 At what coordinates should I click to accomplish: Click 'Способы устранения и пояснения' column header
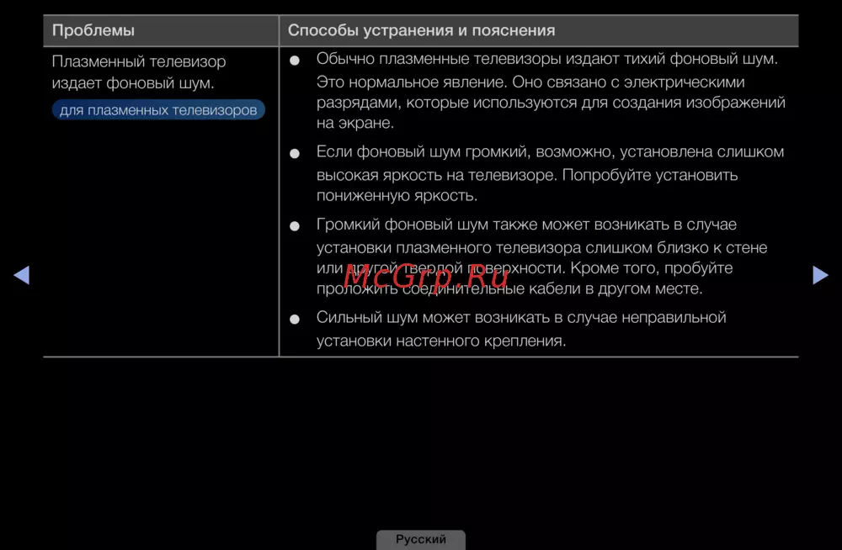421,30
